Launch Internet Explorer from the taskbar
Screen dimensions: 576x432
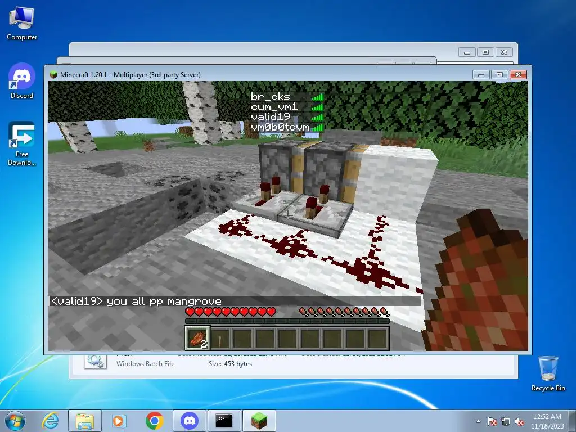tap(50, 421)
